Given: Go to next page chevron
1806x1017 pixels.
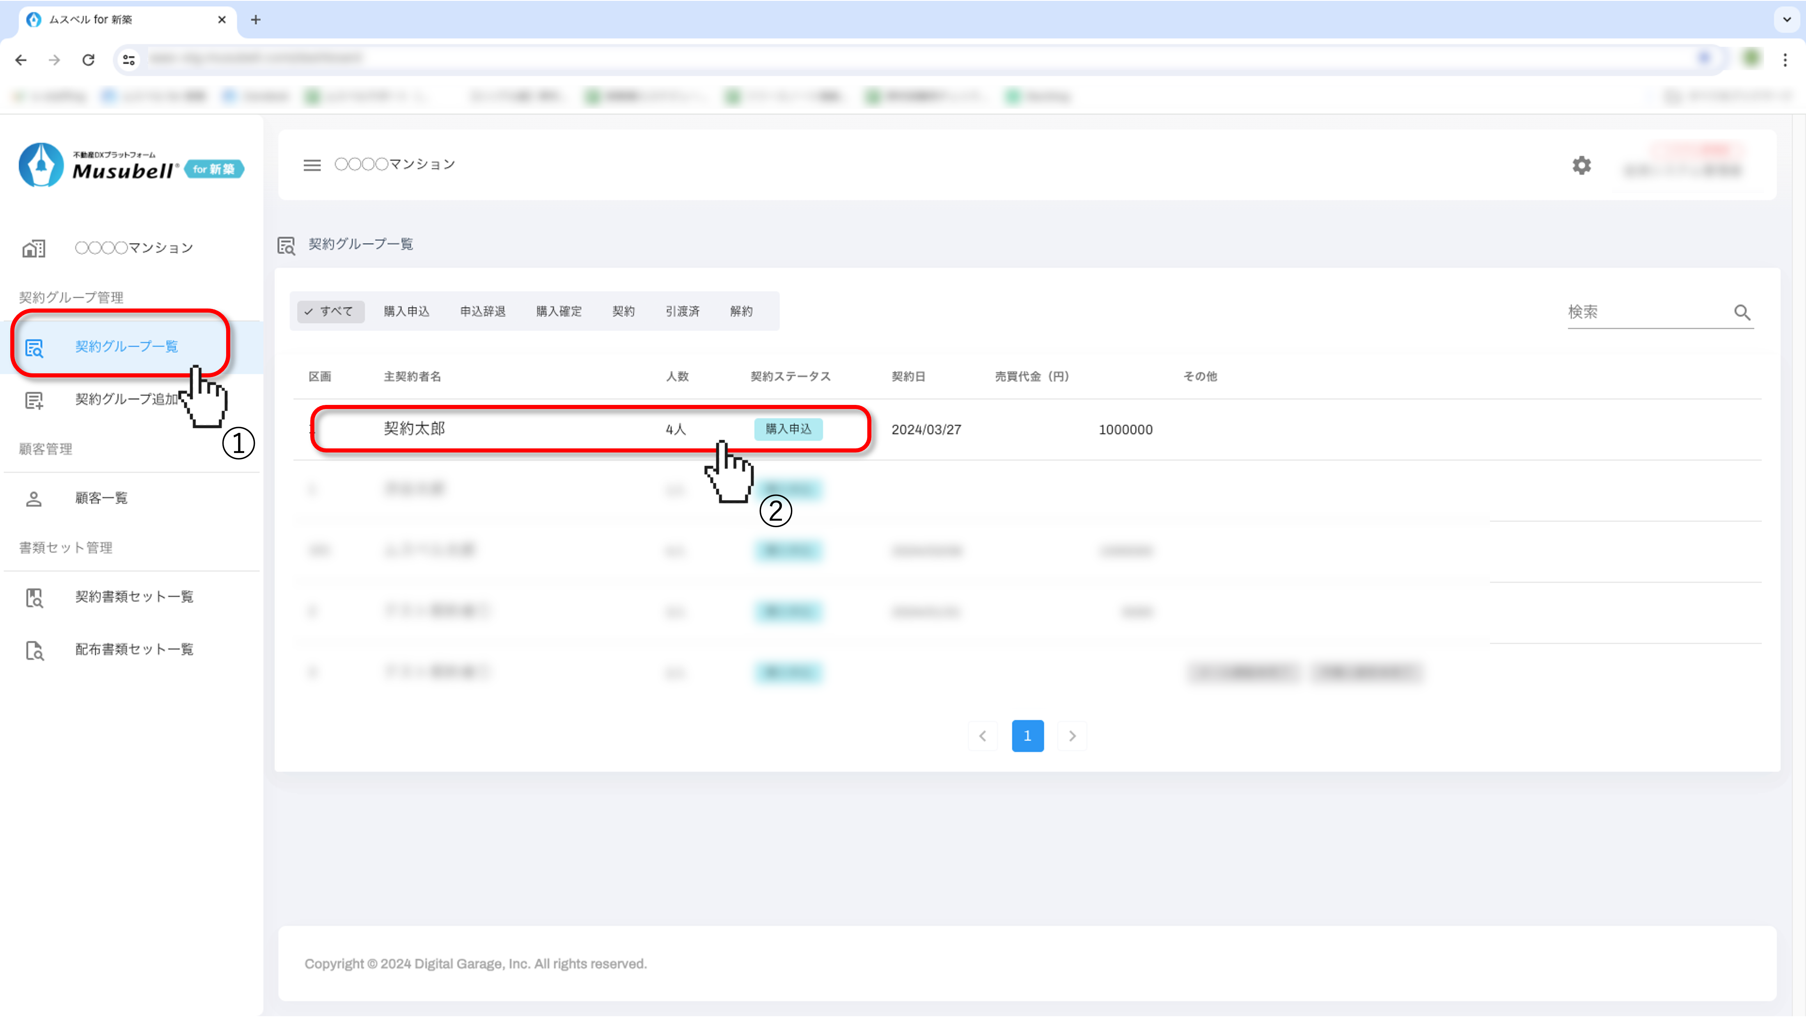Looking at the screenshot, I should pos(1071,736).
